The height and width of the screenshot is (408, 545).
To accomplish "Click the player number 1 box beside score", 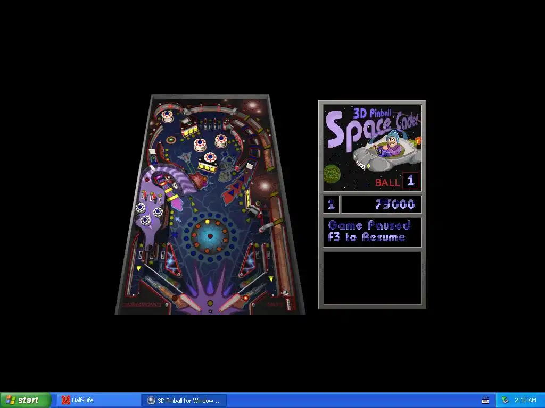I will [331, 204].
